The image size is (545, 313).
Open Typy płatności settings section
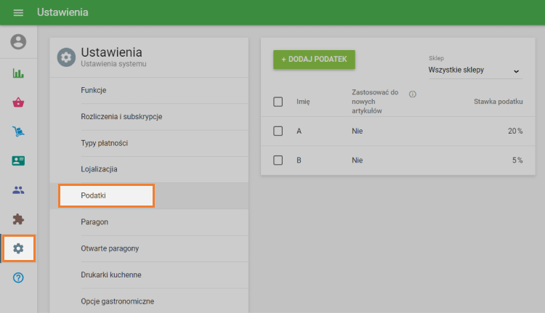[104, 143]
